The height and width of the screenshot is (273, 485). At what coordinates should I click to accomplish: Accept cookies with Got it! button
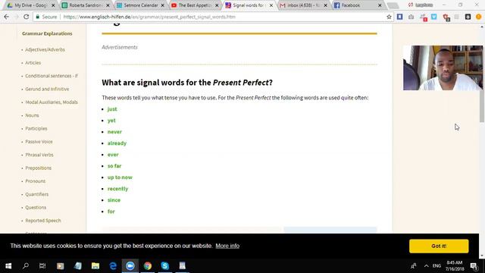pyautogui.click(x=439, y=246)
